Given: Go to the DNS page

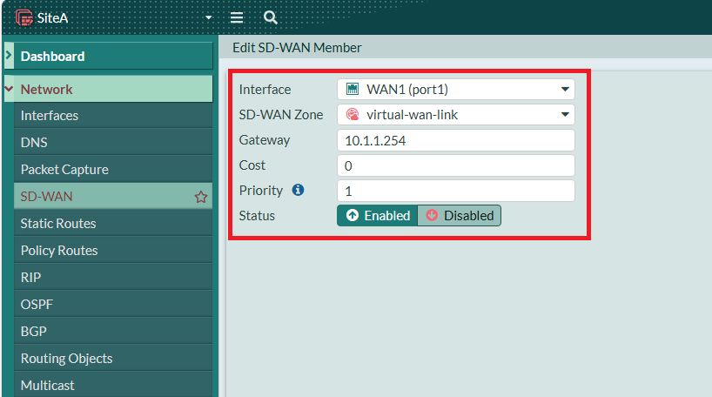Looking at the screenshot, I should (113, 142).
